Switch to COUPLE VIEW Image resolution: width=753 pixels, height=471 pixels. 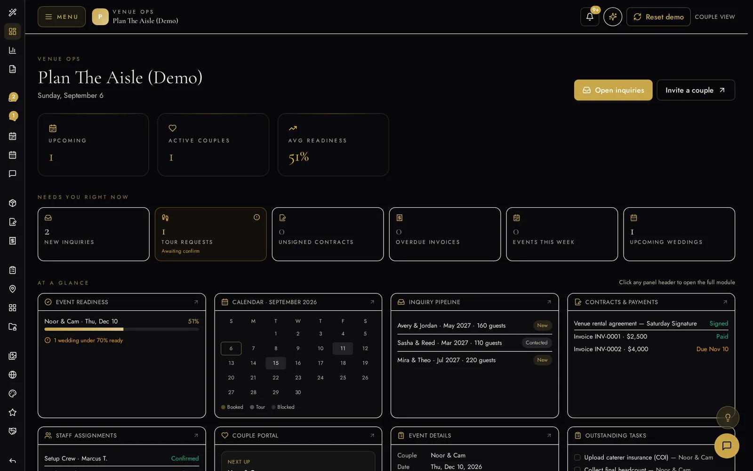click(x=714, y=16)
